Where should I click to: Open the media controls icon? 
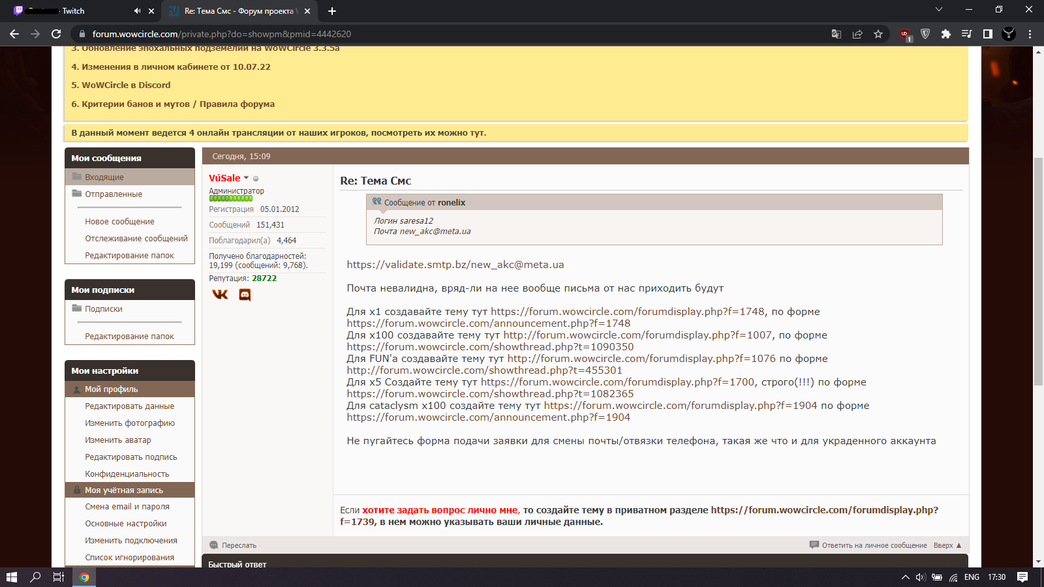click(x=967, y=34)
